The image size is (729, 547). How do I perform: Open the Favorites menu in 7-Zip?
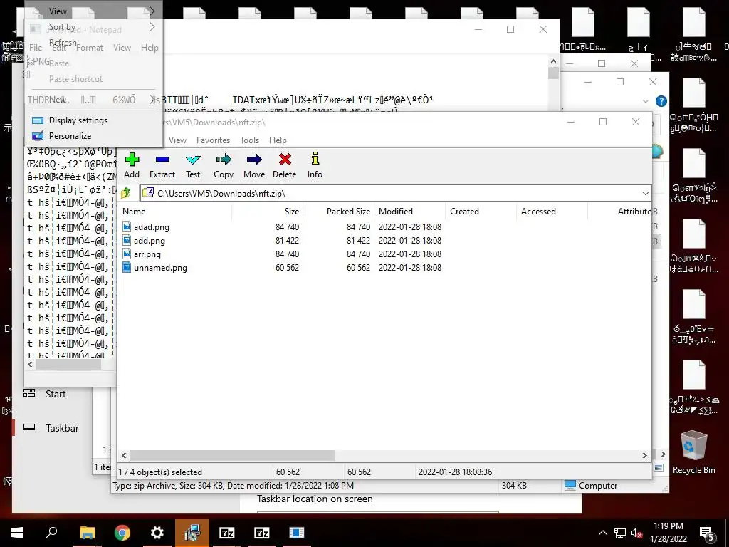[213, 140]
